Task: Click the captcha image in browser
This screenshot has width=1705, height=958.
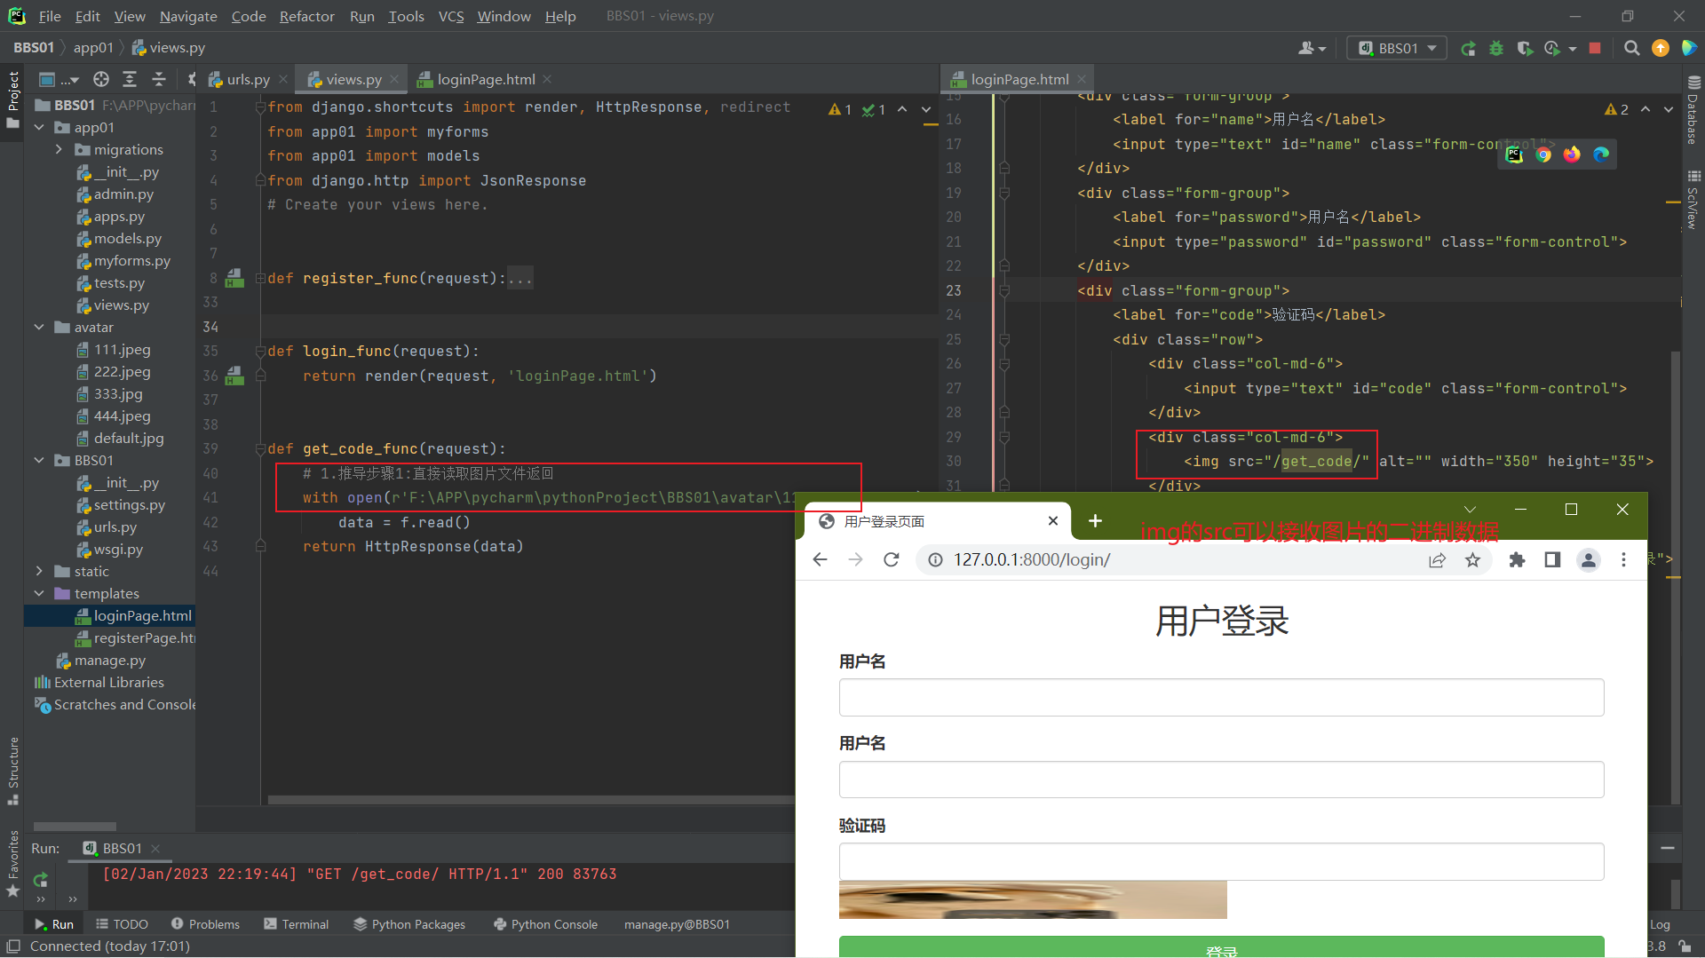Action: coord(1033,900)
